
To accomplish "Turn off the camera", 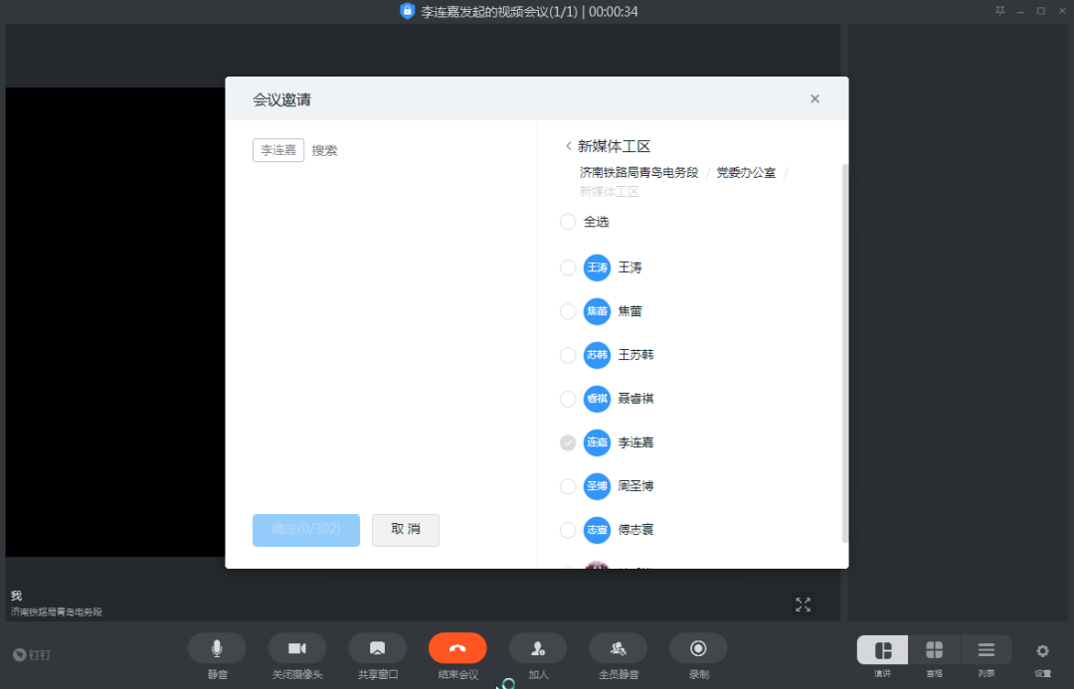I will 296,647.
